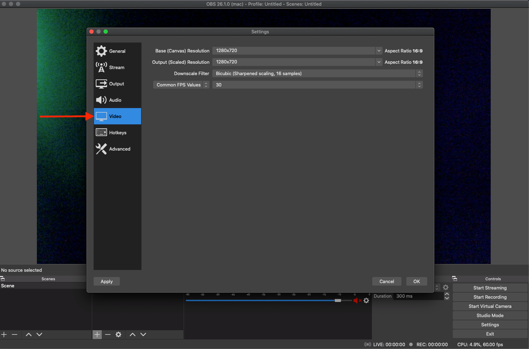Open the Advanced tools icon
The width and height of the screenshot is (529, 349).
101,149
